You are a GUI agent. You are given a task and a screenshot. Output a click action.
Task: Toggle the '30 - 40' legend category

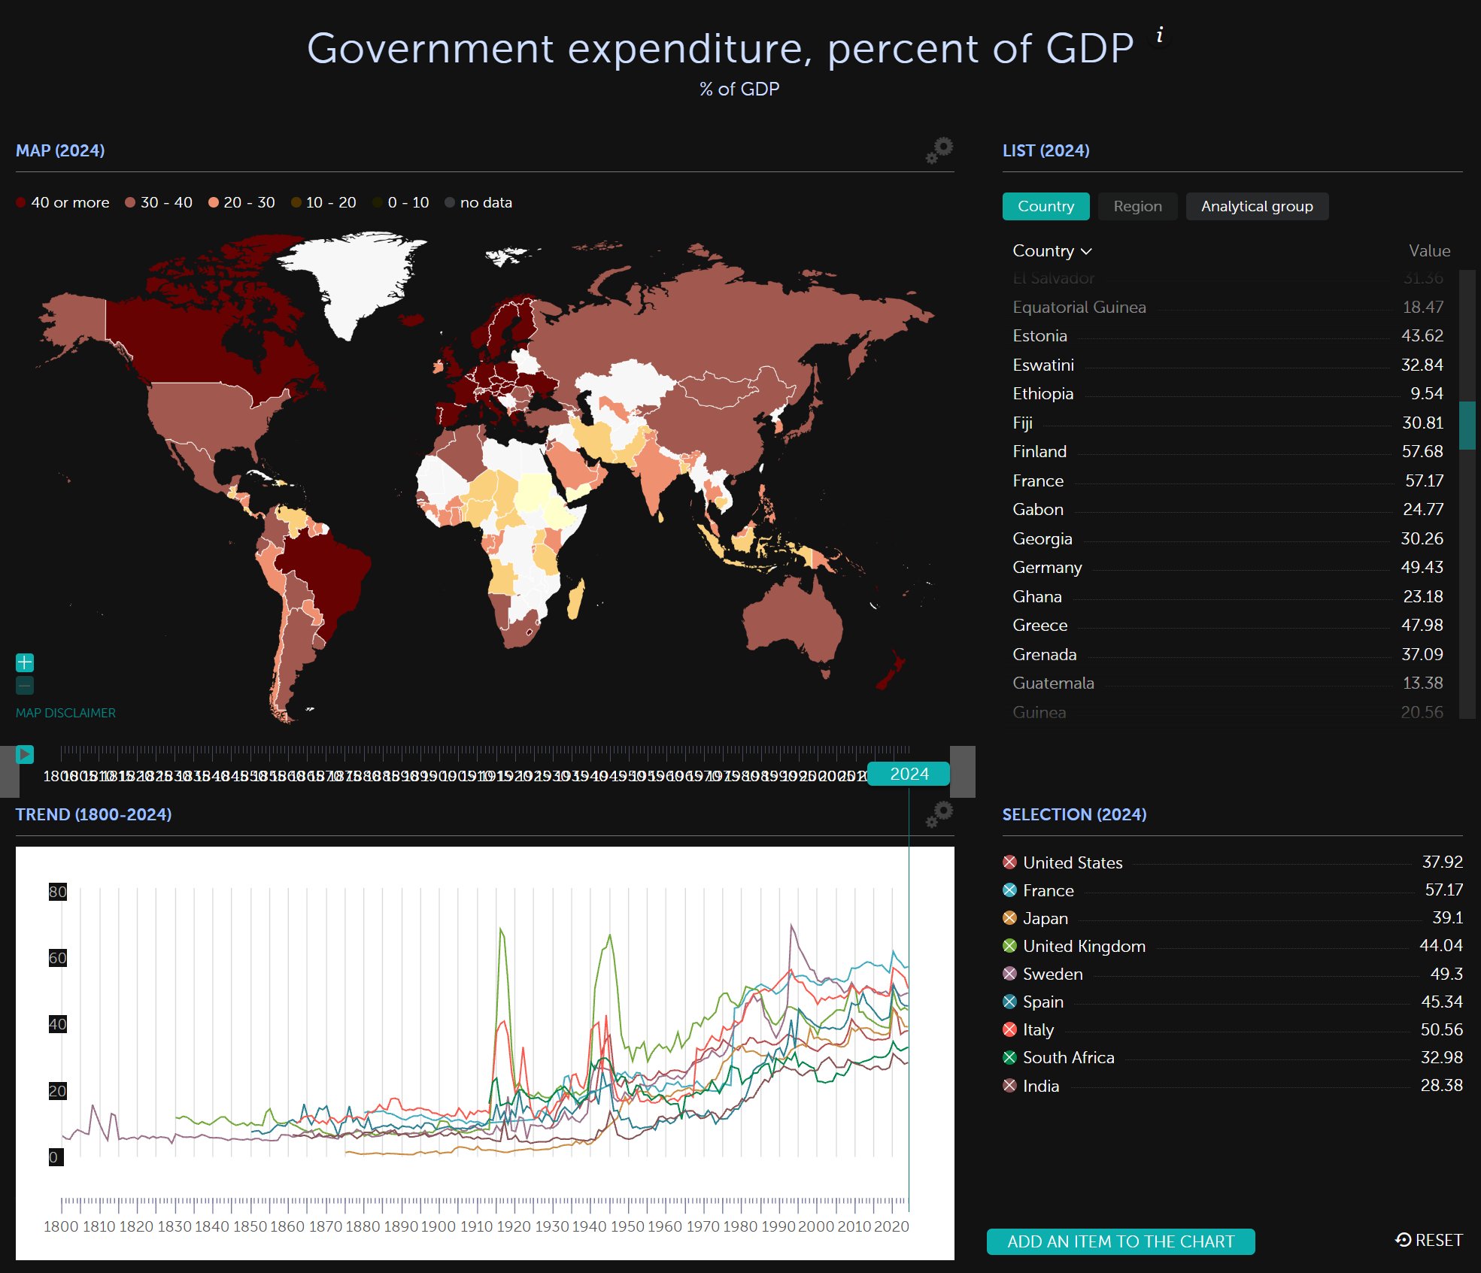click(159, 202)
